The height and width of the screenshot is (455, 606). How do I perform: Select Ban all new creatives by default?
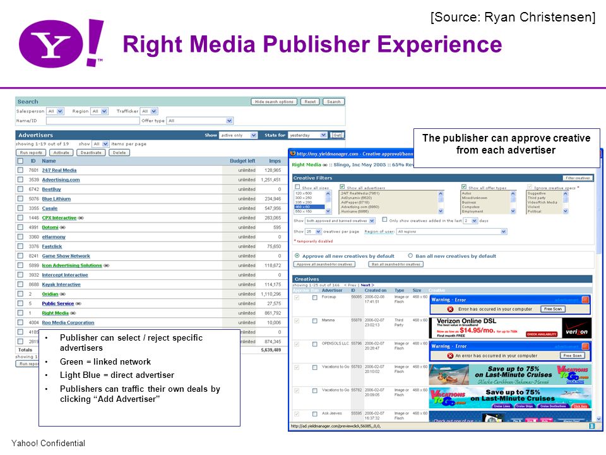[x=410, y=256]
